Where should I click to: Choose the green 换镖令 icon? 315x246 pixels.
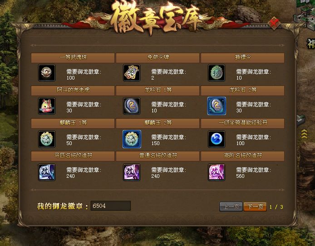217,73
